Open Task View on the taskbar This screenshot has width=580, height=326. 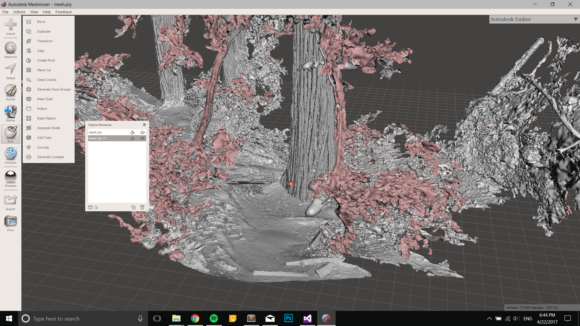[157, 318]
